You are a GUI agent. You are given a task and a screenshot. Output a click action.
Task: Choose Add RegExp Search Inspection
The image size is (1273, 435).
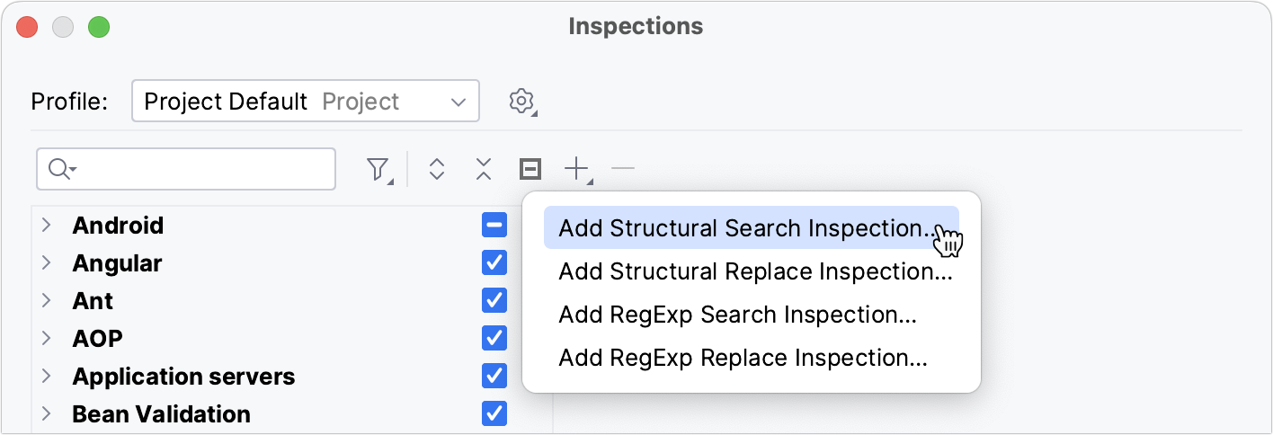click(737, 315)
